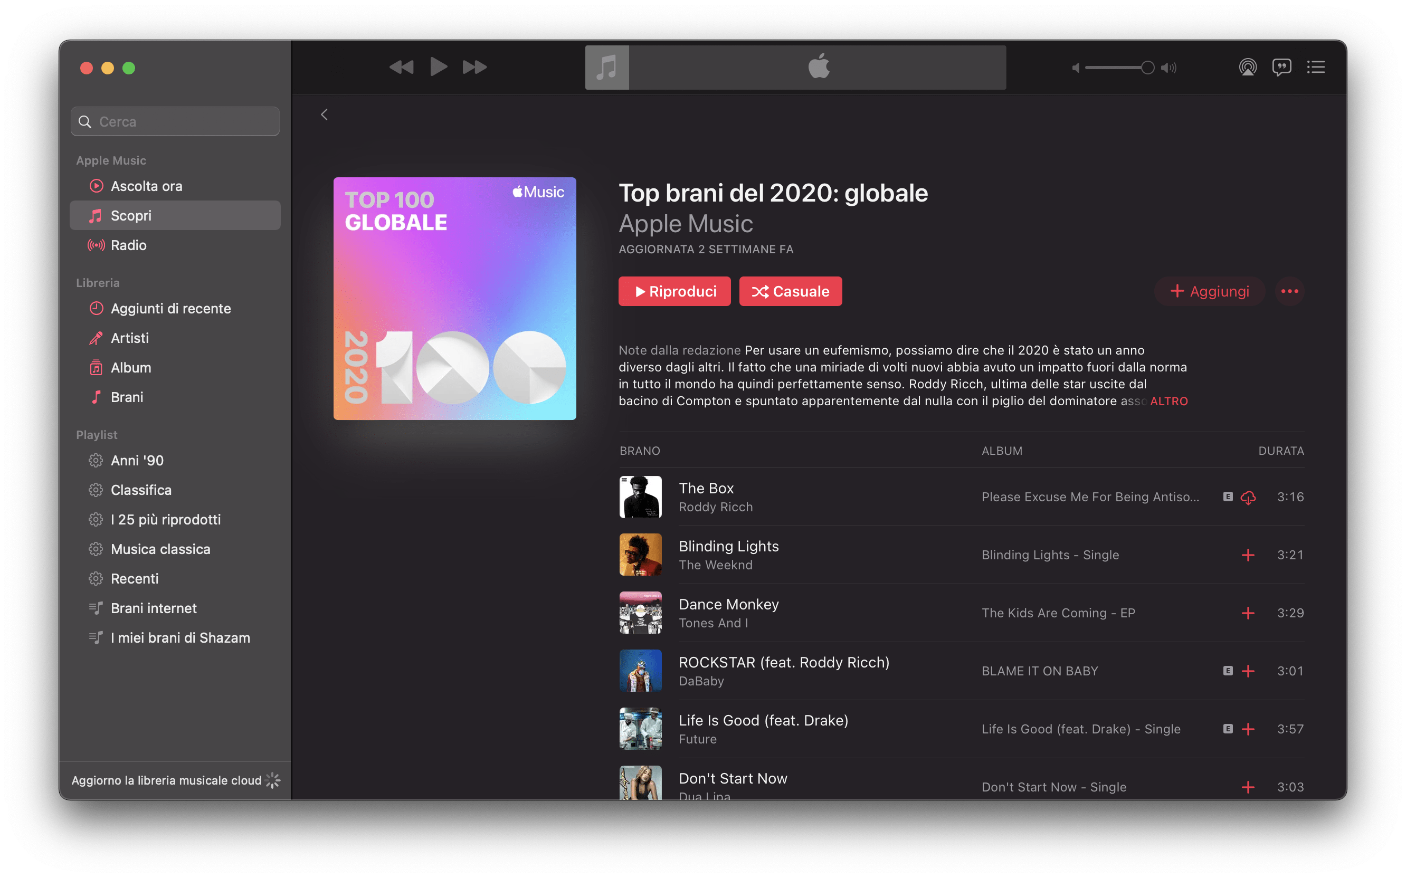Open album Please Excuse Me For Being Antiso...
The image size is (1406, 878).
pos(1090,498)
